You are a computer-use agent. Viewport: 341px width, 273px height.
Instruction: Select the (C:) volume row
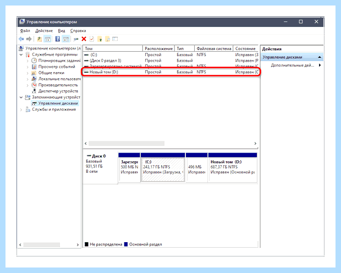coord(171,54)
